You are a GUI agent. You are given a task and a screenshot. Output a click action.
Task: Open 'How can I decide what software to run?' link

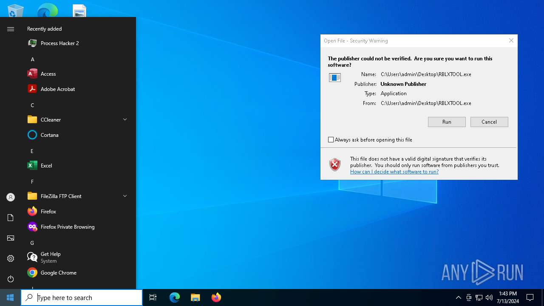[394, 172]
